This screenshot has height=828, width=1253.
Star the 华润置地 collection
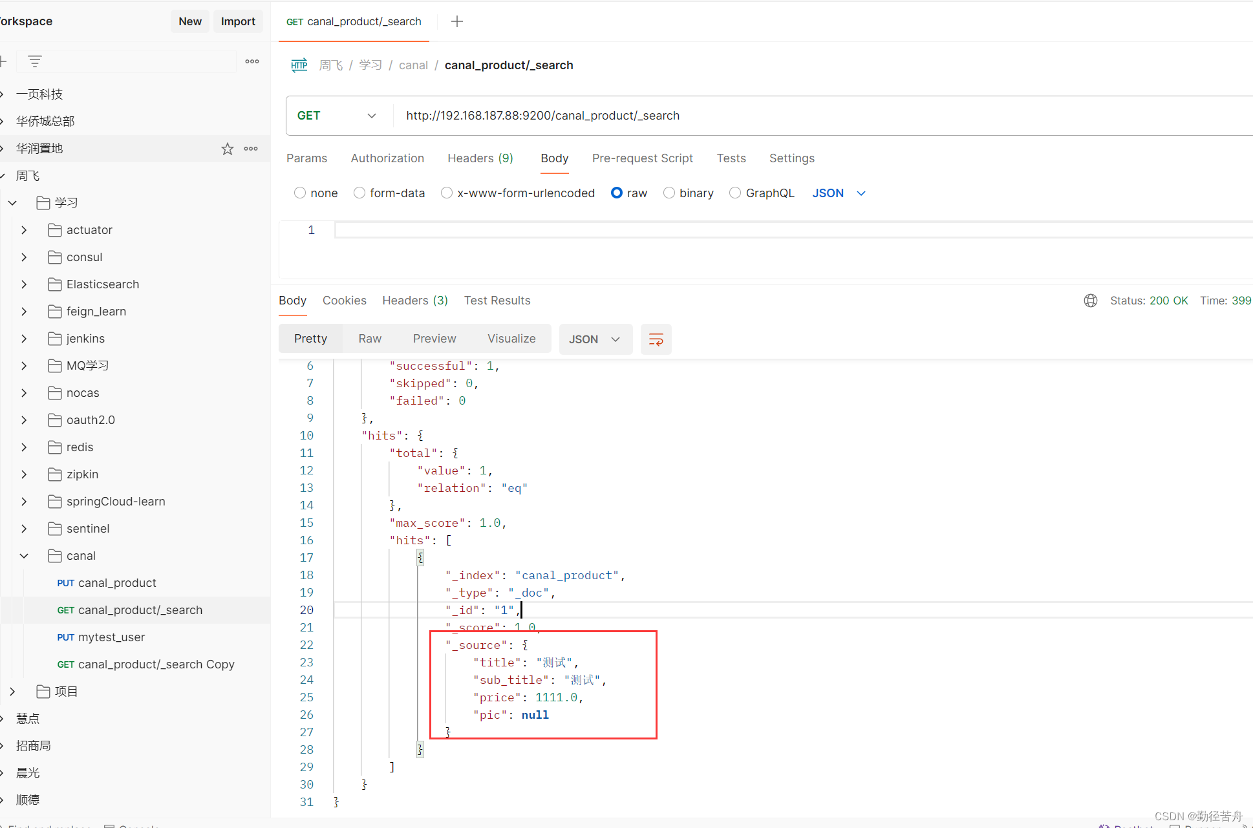(x=228, y=149)
